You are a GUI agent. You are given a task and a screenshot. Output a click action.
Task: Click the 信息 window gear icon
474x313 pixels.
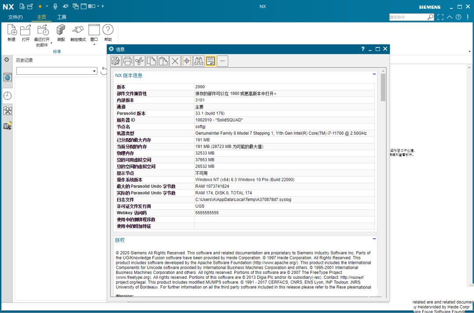pos(111,49)
